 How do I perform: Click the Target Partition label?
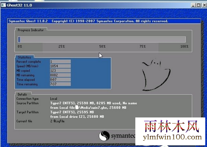pos(28,112)
